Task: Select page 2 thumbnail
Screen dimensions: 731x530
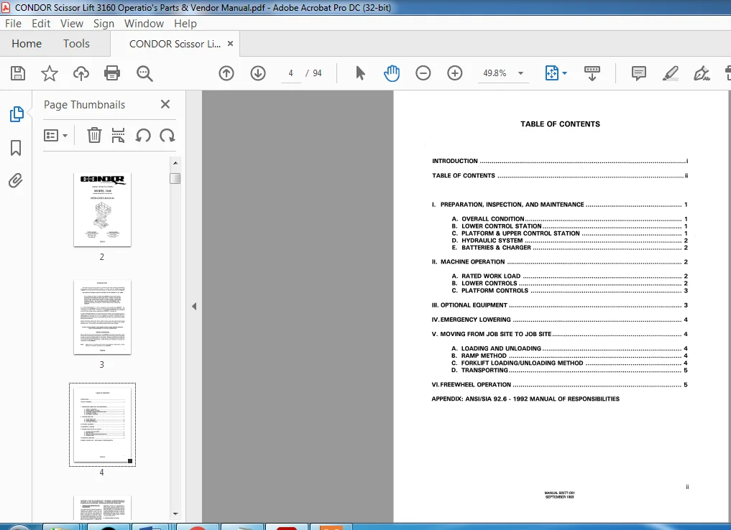Action: coord(102,209)
